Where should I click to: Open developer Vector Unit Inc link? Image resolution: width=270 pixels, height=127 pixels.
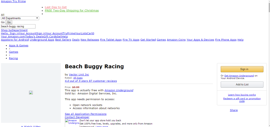click(79, 74)
